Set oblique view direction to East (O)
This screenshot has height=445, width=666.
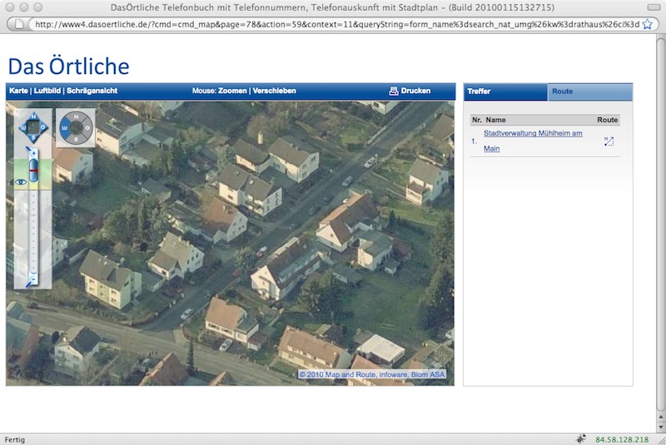(x=87, y=128)
